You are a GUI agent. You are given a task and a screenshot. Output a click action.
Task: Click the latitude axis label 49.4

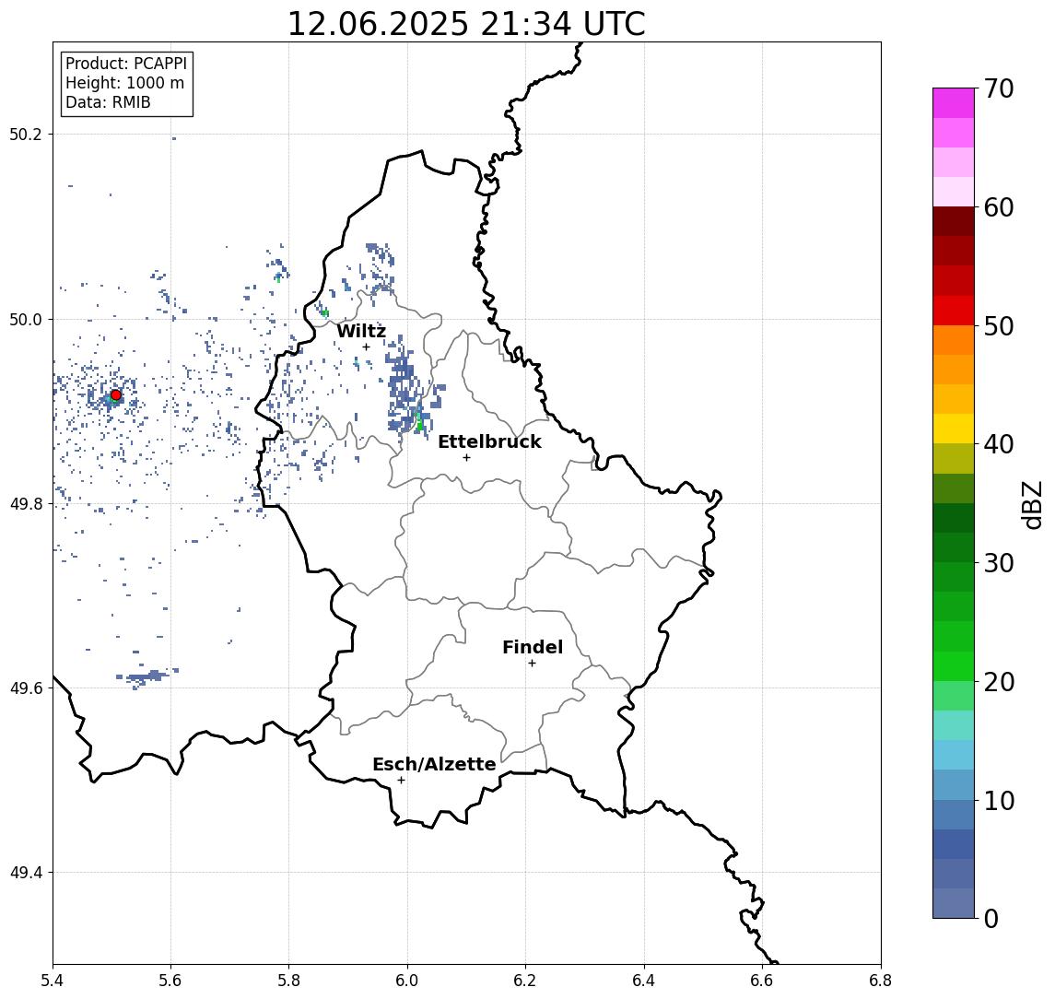(26, 873)
